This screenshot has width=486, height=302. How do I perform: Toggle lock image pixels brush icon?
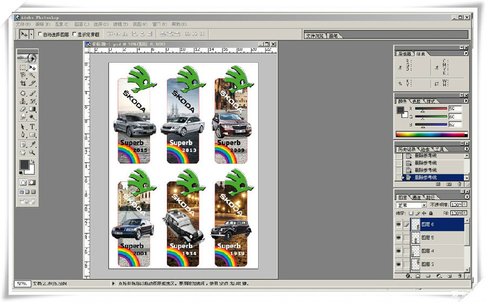(417, 213)
